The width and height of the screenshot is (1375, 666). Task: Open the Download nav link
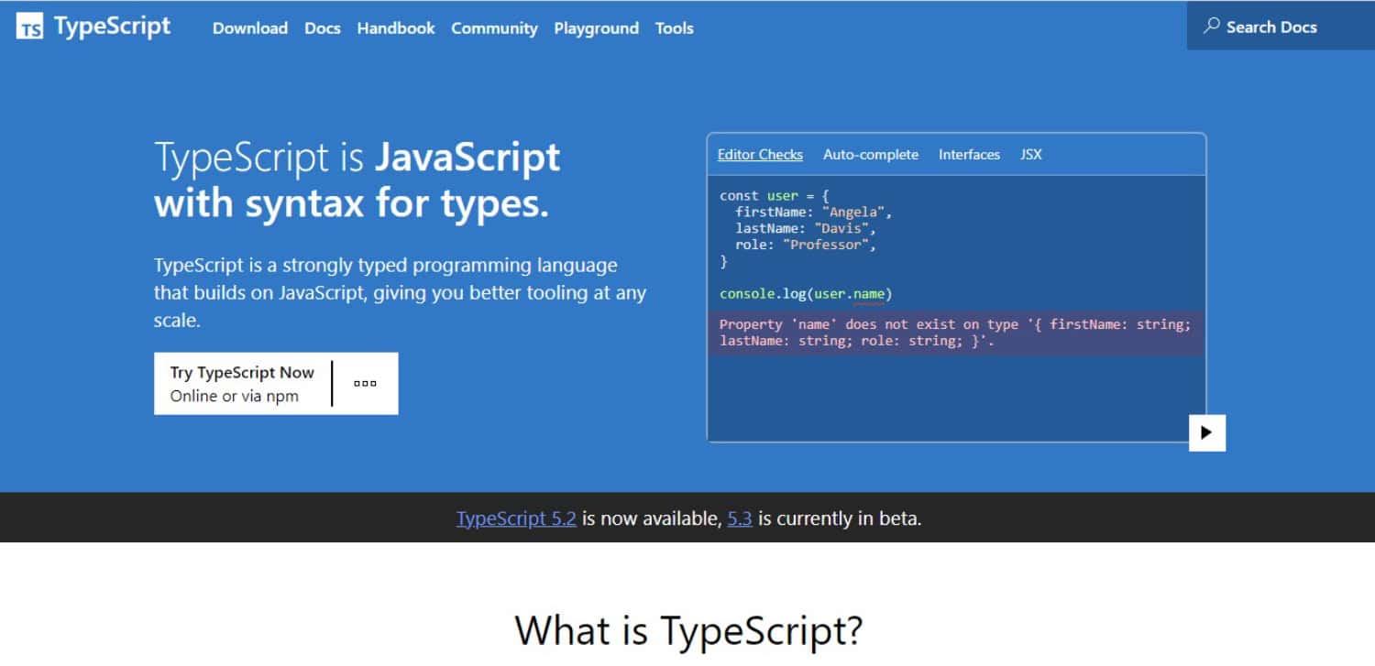[250, 28]
